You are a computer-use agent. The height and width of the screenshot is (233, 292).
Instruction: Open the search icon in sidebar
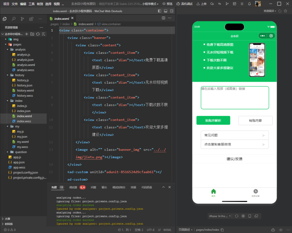coord(14,19)
